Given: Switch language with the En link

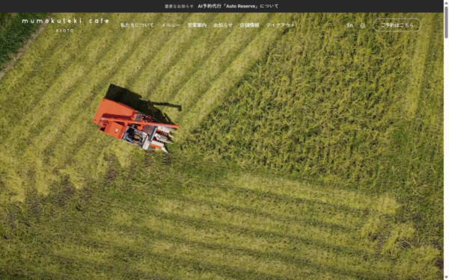Looking at the screenshot, I should point(349,25).
